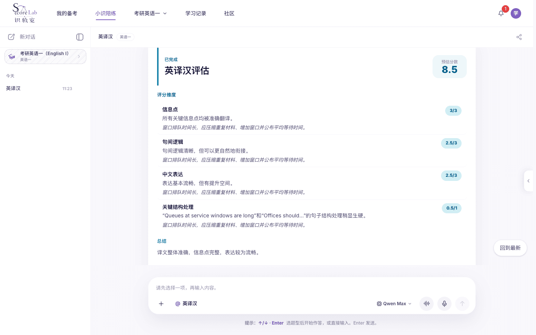536x335 pixels.
Task: Click the voice waveform icon
Action: 427,304
